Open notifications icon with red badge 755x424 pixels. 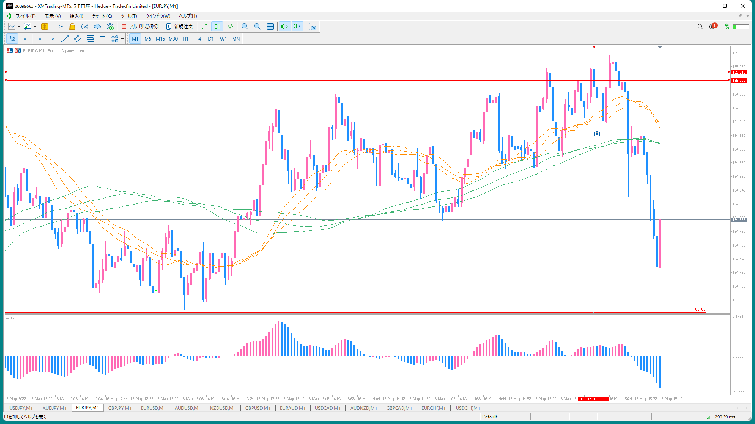[x=713, y=26]
